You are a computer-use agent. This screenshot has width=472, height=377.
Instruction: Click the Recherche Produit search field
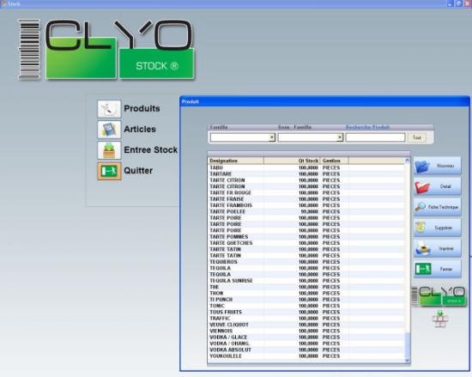(375, 137)
